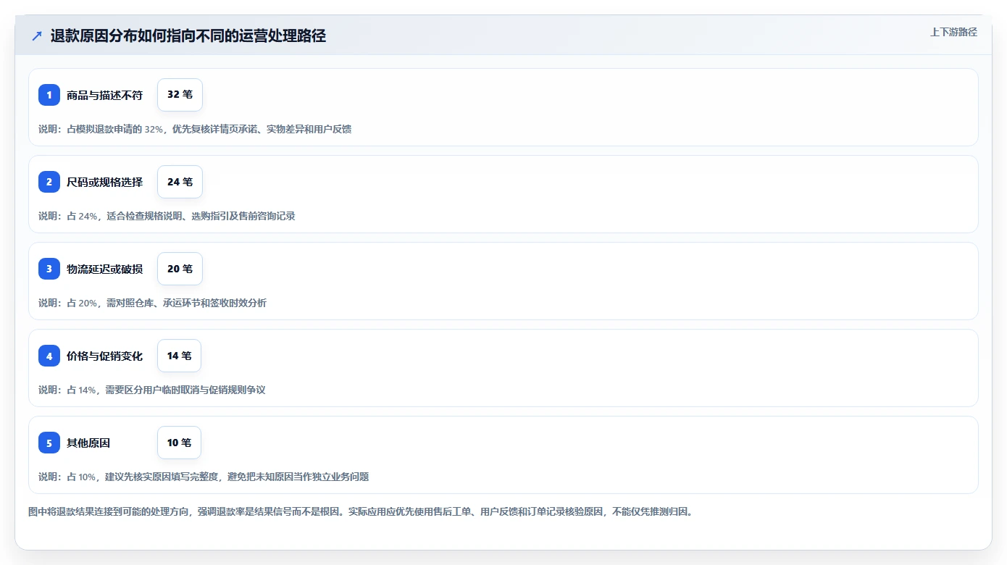Screen dimensions: 1007x565
Task: Click the 24 笔 count chip
Action: 180,182
